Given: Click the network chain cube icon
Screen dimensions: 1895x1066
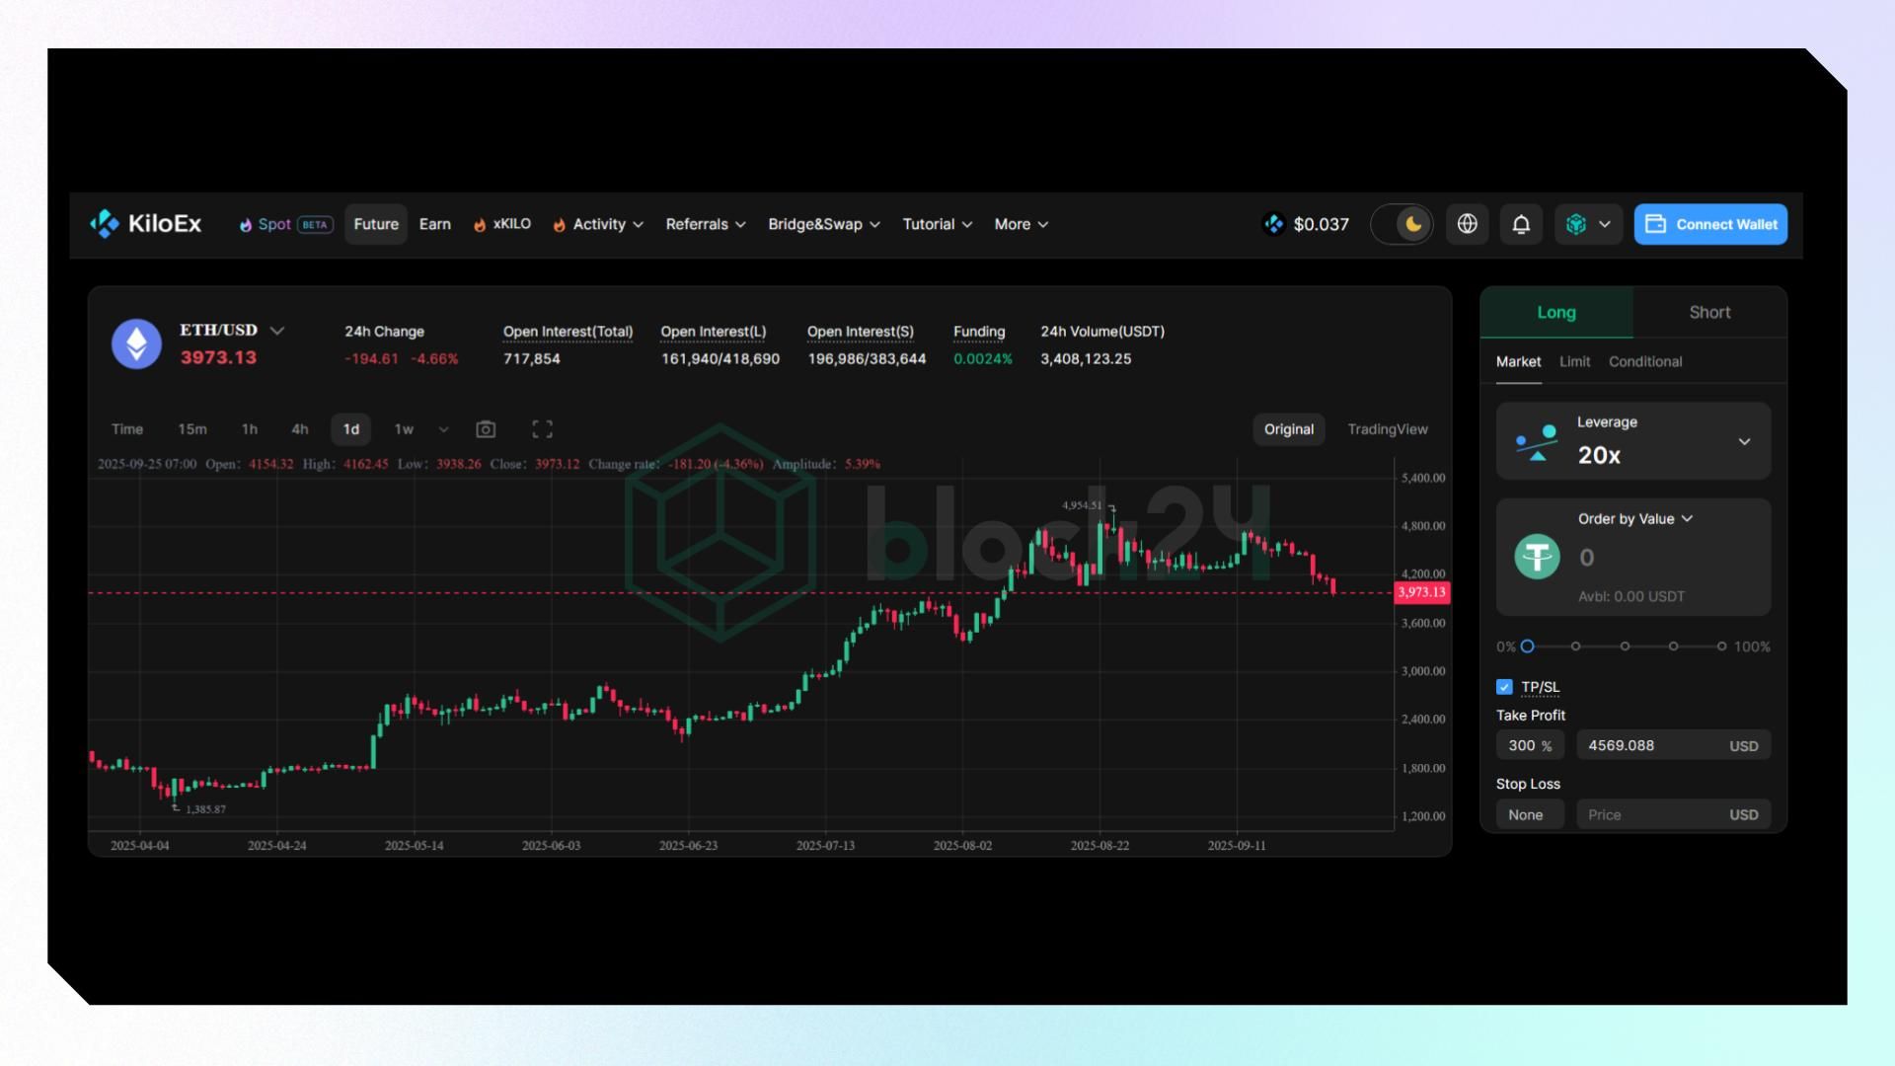Looking at the screenshot, I should pos(1576,224).
